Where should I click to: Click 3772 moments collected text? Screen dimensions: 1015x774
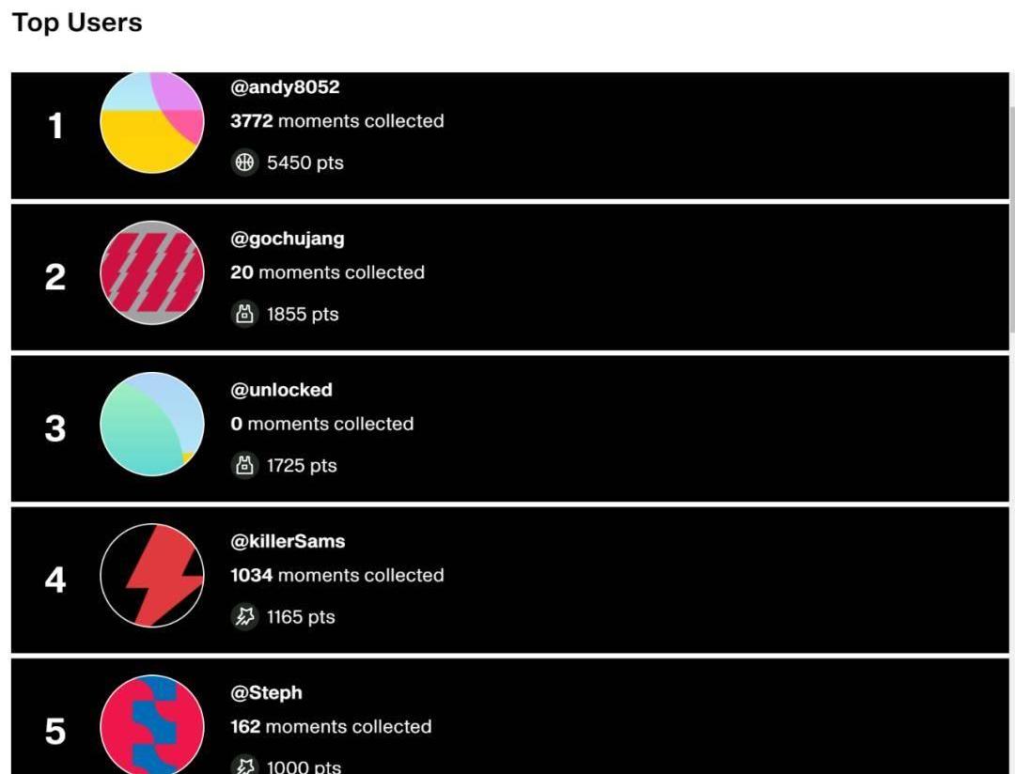pos(337,121)
